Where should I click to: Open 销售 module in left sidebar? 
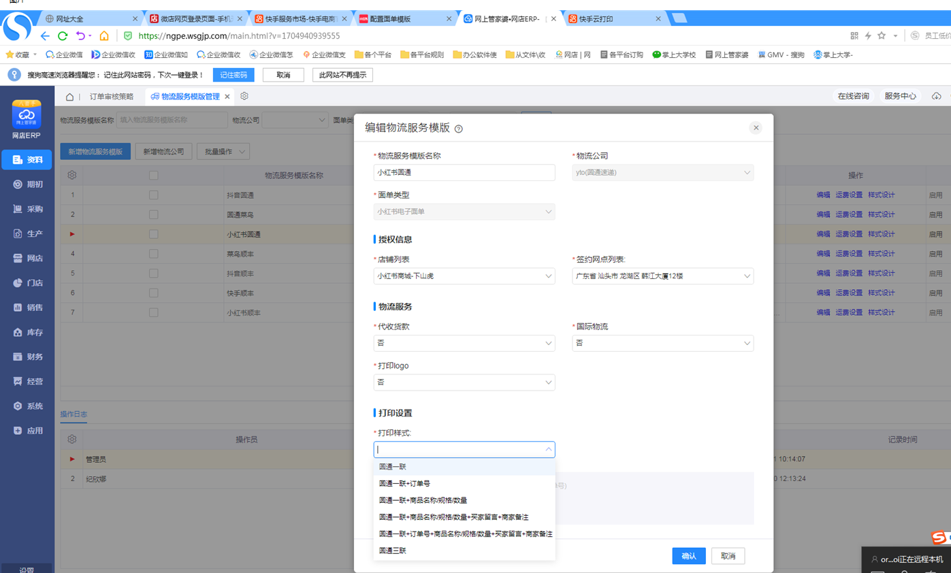(27, 308)
